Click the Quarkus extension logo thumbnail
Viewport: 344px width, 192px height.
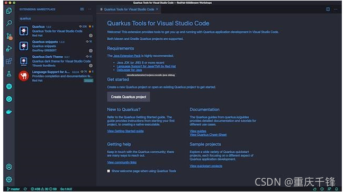point(24,31)
